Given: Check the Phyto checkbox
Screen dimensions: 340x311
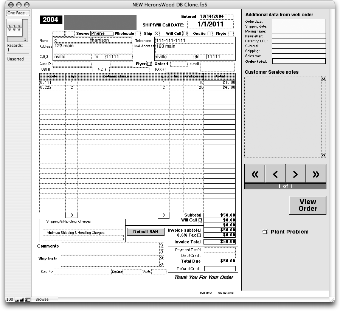Looking at the screenshot, I should point(230,34).
